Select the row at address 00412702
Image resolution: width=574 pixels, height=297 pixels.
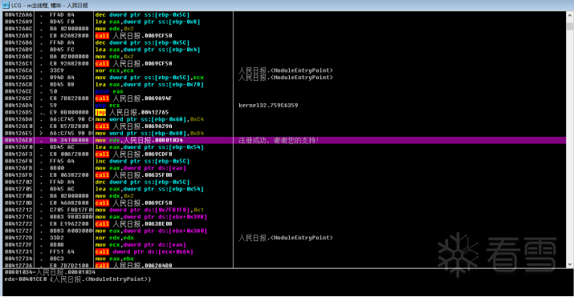point(284,182)
